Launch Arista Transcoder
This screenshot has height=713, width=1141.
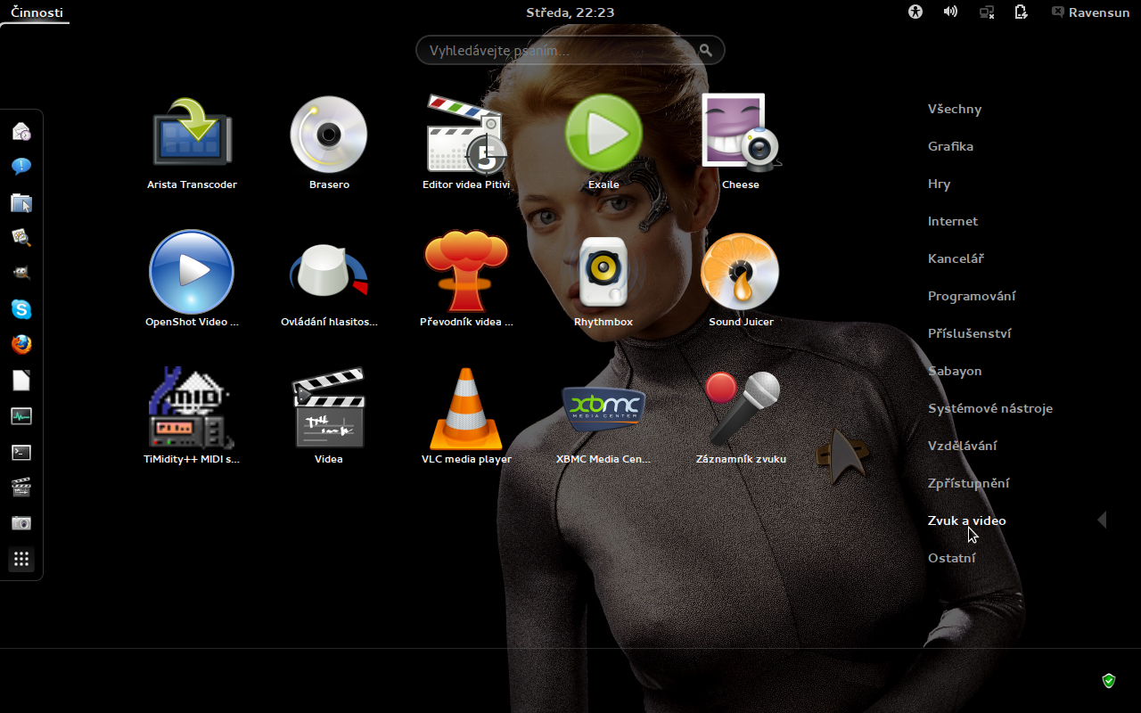[x=192, y=143]
